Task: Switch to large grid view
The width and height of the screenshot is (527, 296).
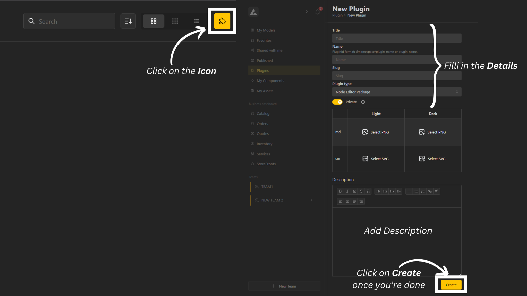Action: tap(153, 21)
